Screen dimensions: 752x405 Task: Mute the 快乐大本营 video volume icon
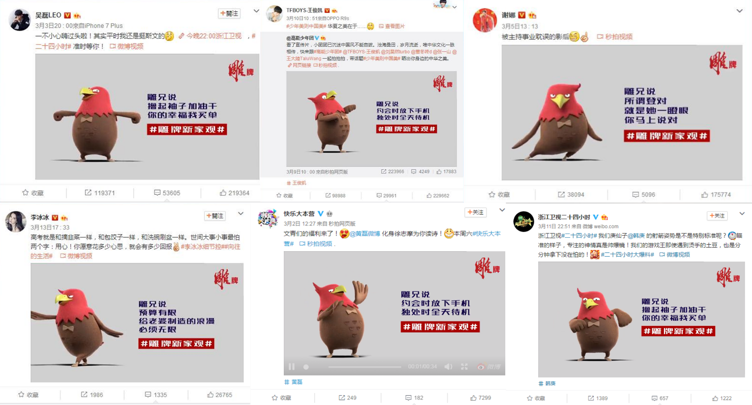448,367
